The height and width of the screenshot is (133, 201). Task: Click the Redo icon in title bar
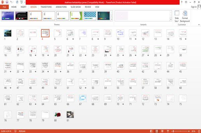point(17,2)
